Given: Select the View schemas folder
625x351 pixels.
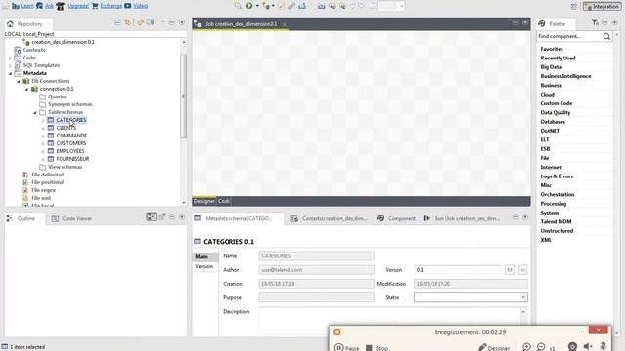Looking at the screenshot, I should (x=65, y=167).
